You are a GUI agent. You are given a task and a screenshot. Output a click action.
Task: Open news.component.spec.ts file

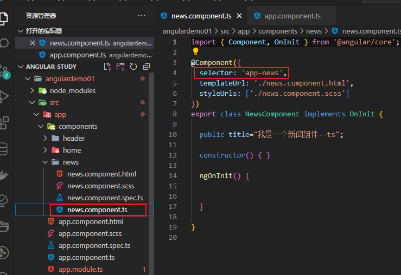pos(105,198)
